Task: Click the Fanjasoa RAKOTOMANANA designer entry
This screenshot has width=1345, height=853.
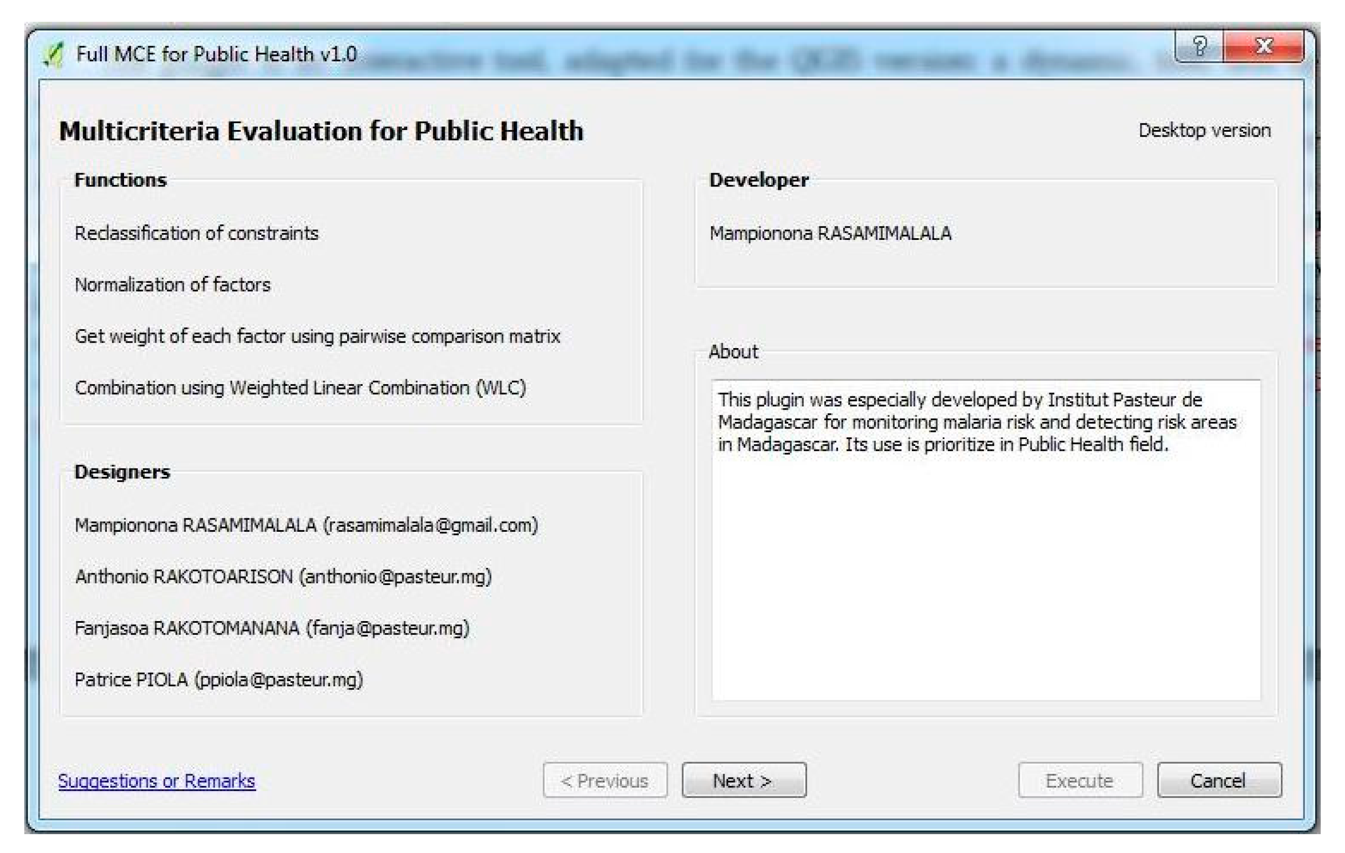Action: [271, 628]
